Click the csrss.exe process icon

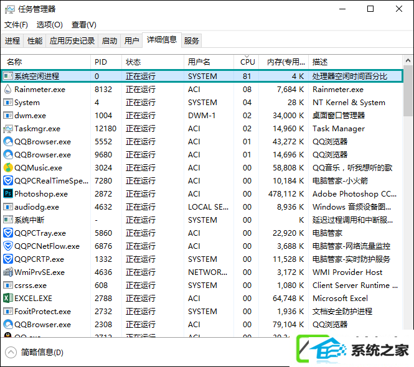click(8, 286)
